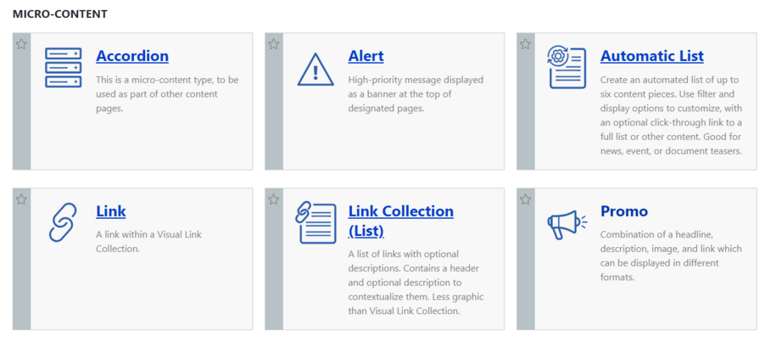776x342 pixels.
Task: Star the Promo content type
Action: (x=526, y=199)
